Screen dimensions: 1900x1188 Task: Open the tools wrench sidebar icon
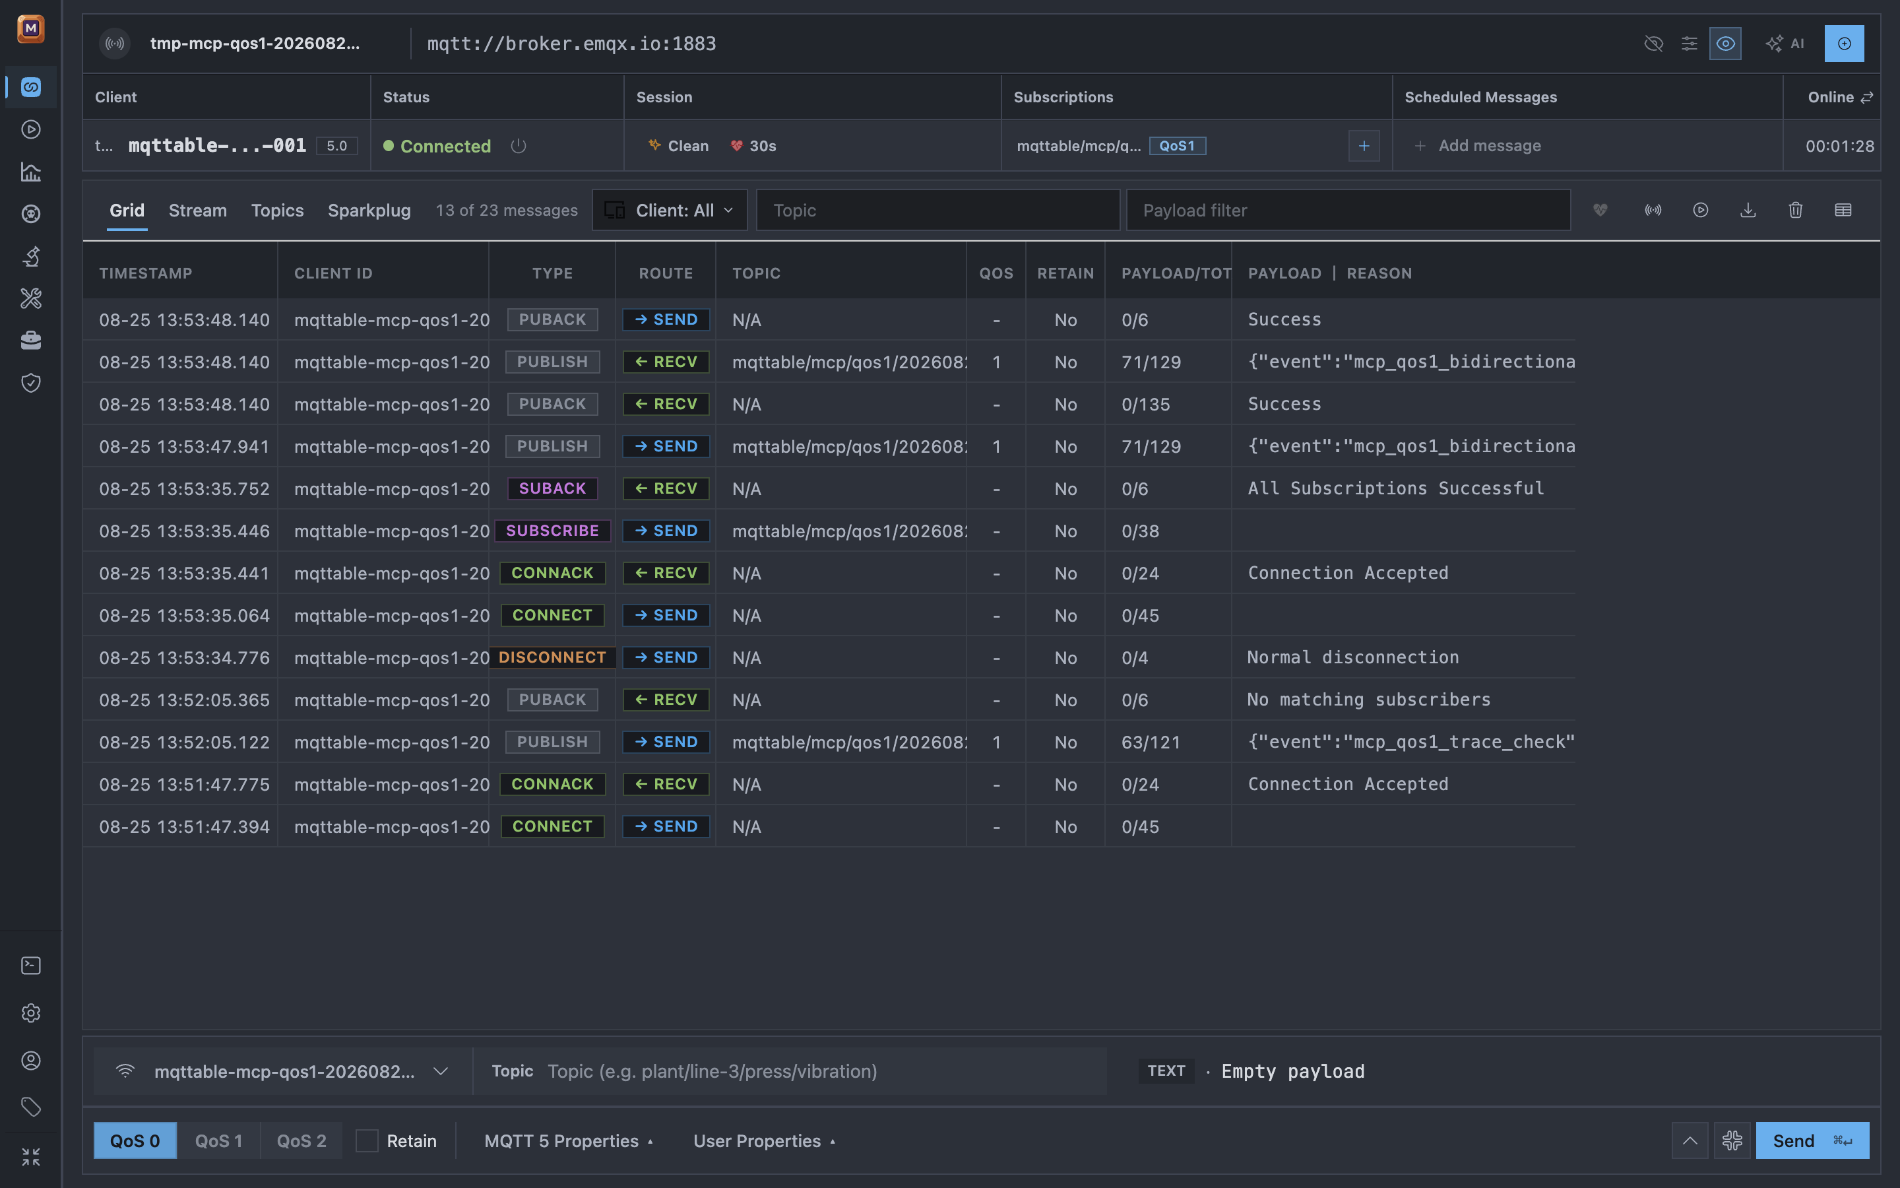[x=30, y=298]
